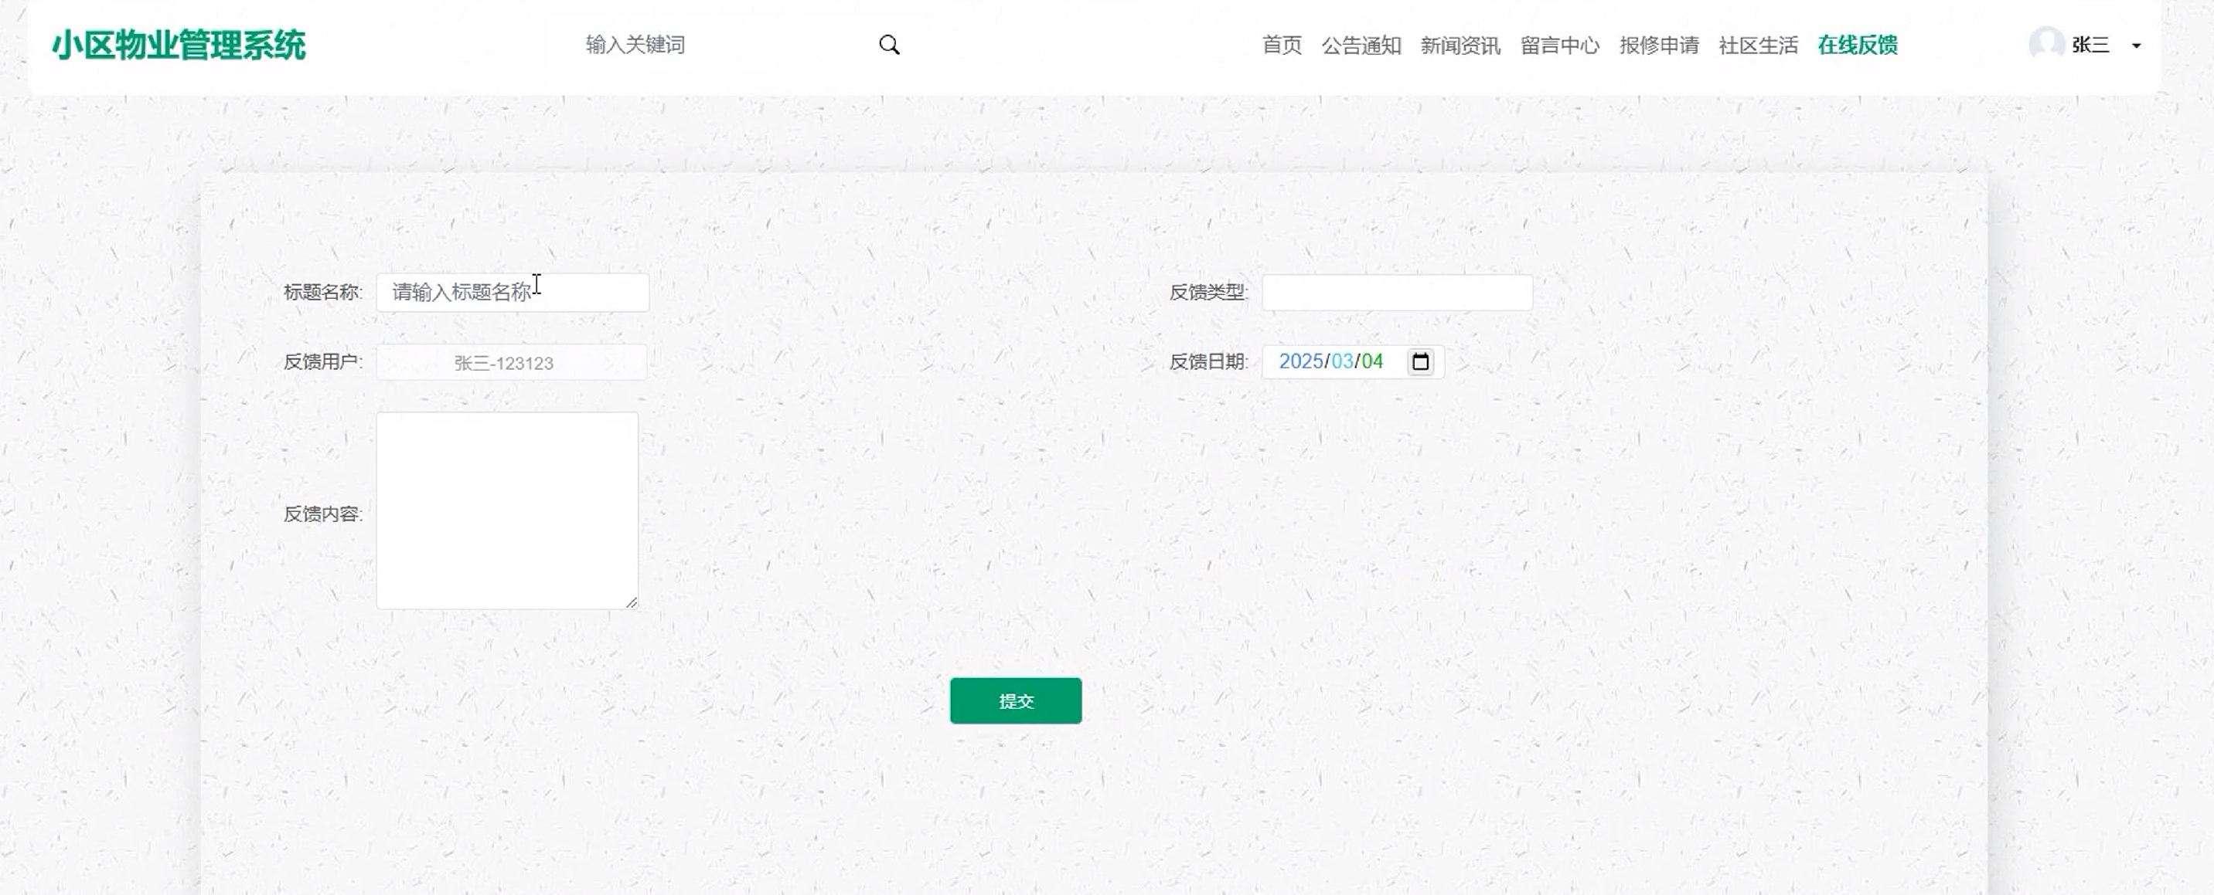Select the 报修申请 menu item
2214x895 pixels.
pyautogui.click(x=1658, y=45)
